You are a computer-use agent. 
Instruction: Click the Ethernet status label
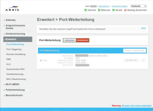point(106,10)
